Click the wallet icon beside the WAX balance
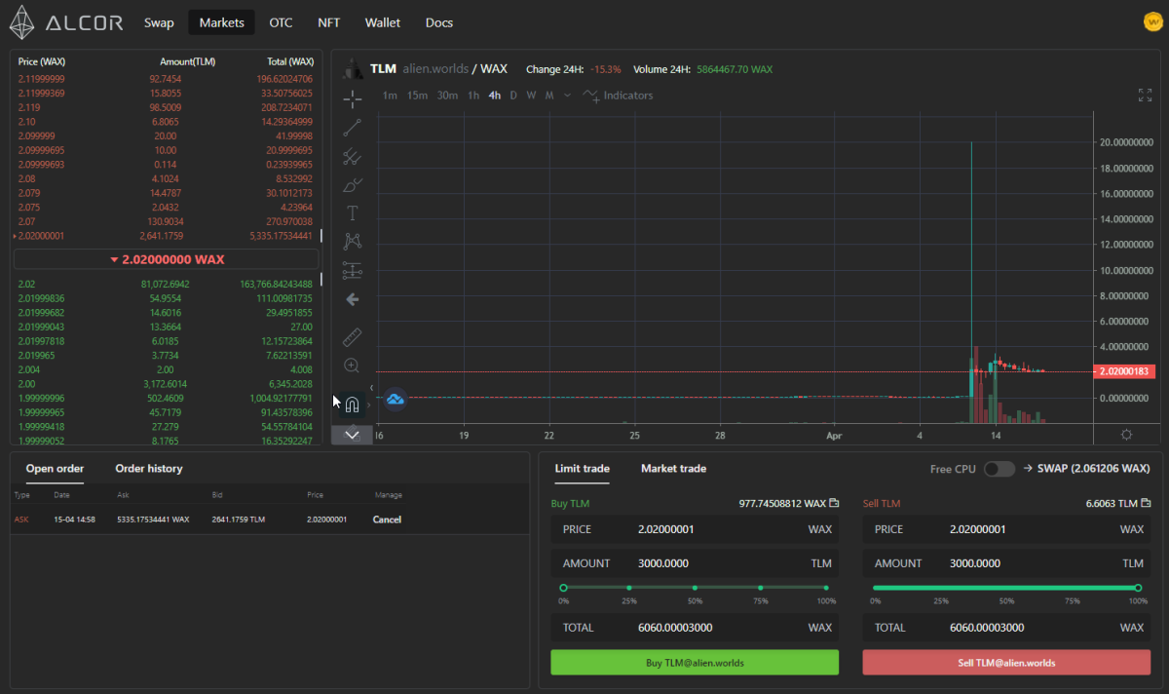The image size is (1169, 694). point(834,503)
